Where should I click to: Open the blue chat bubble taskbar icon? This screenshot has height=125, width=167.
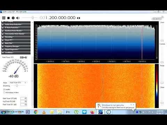pos(84,112)
